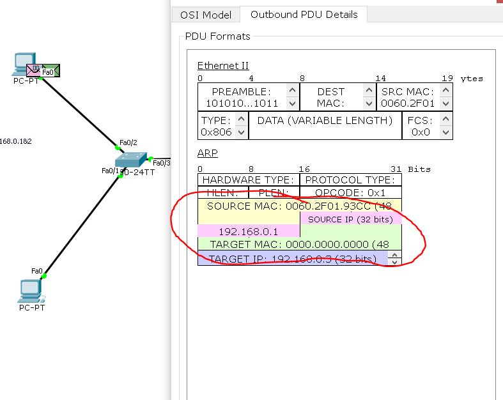503x400 pixels.
Task: Click the TARGET IP field down arrow
Action: click(394, 262)
